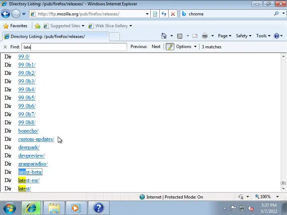
Task: Click the Find text input field
Action: coord(74,47)
